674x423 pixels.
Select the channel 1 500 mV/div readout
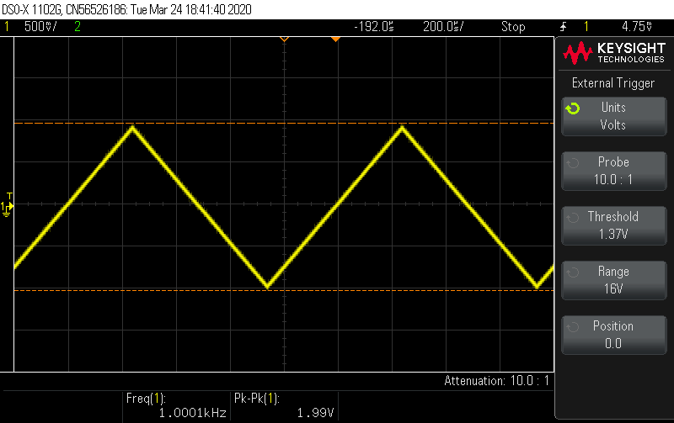click(40, 27)
